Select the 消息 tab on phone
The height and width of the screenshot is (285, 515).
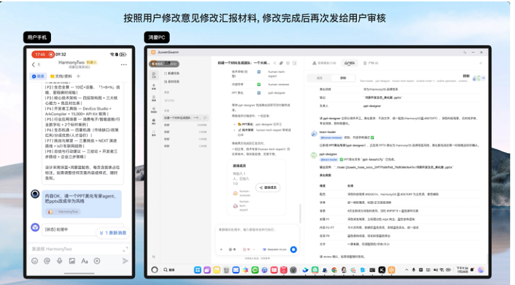pos(37,76)
